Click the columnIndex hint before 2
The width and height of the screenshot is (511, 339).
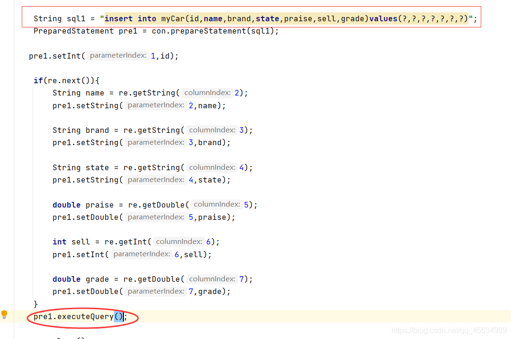point(207,93)
